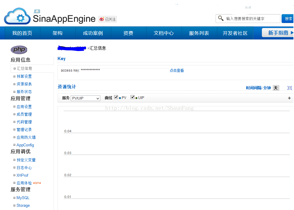This screenshot has width=294, height=210.
Task: Switch to the 服务列表 tab
Action: pyautogui.click(x=199, y=33)
